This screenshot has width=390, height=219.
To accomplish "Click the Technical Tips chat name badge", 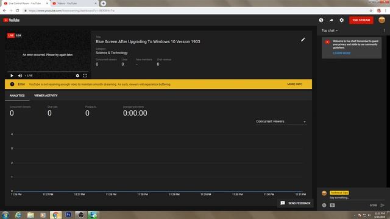I will [339, 193].
